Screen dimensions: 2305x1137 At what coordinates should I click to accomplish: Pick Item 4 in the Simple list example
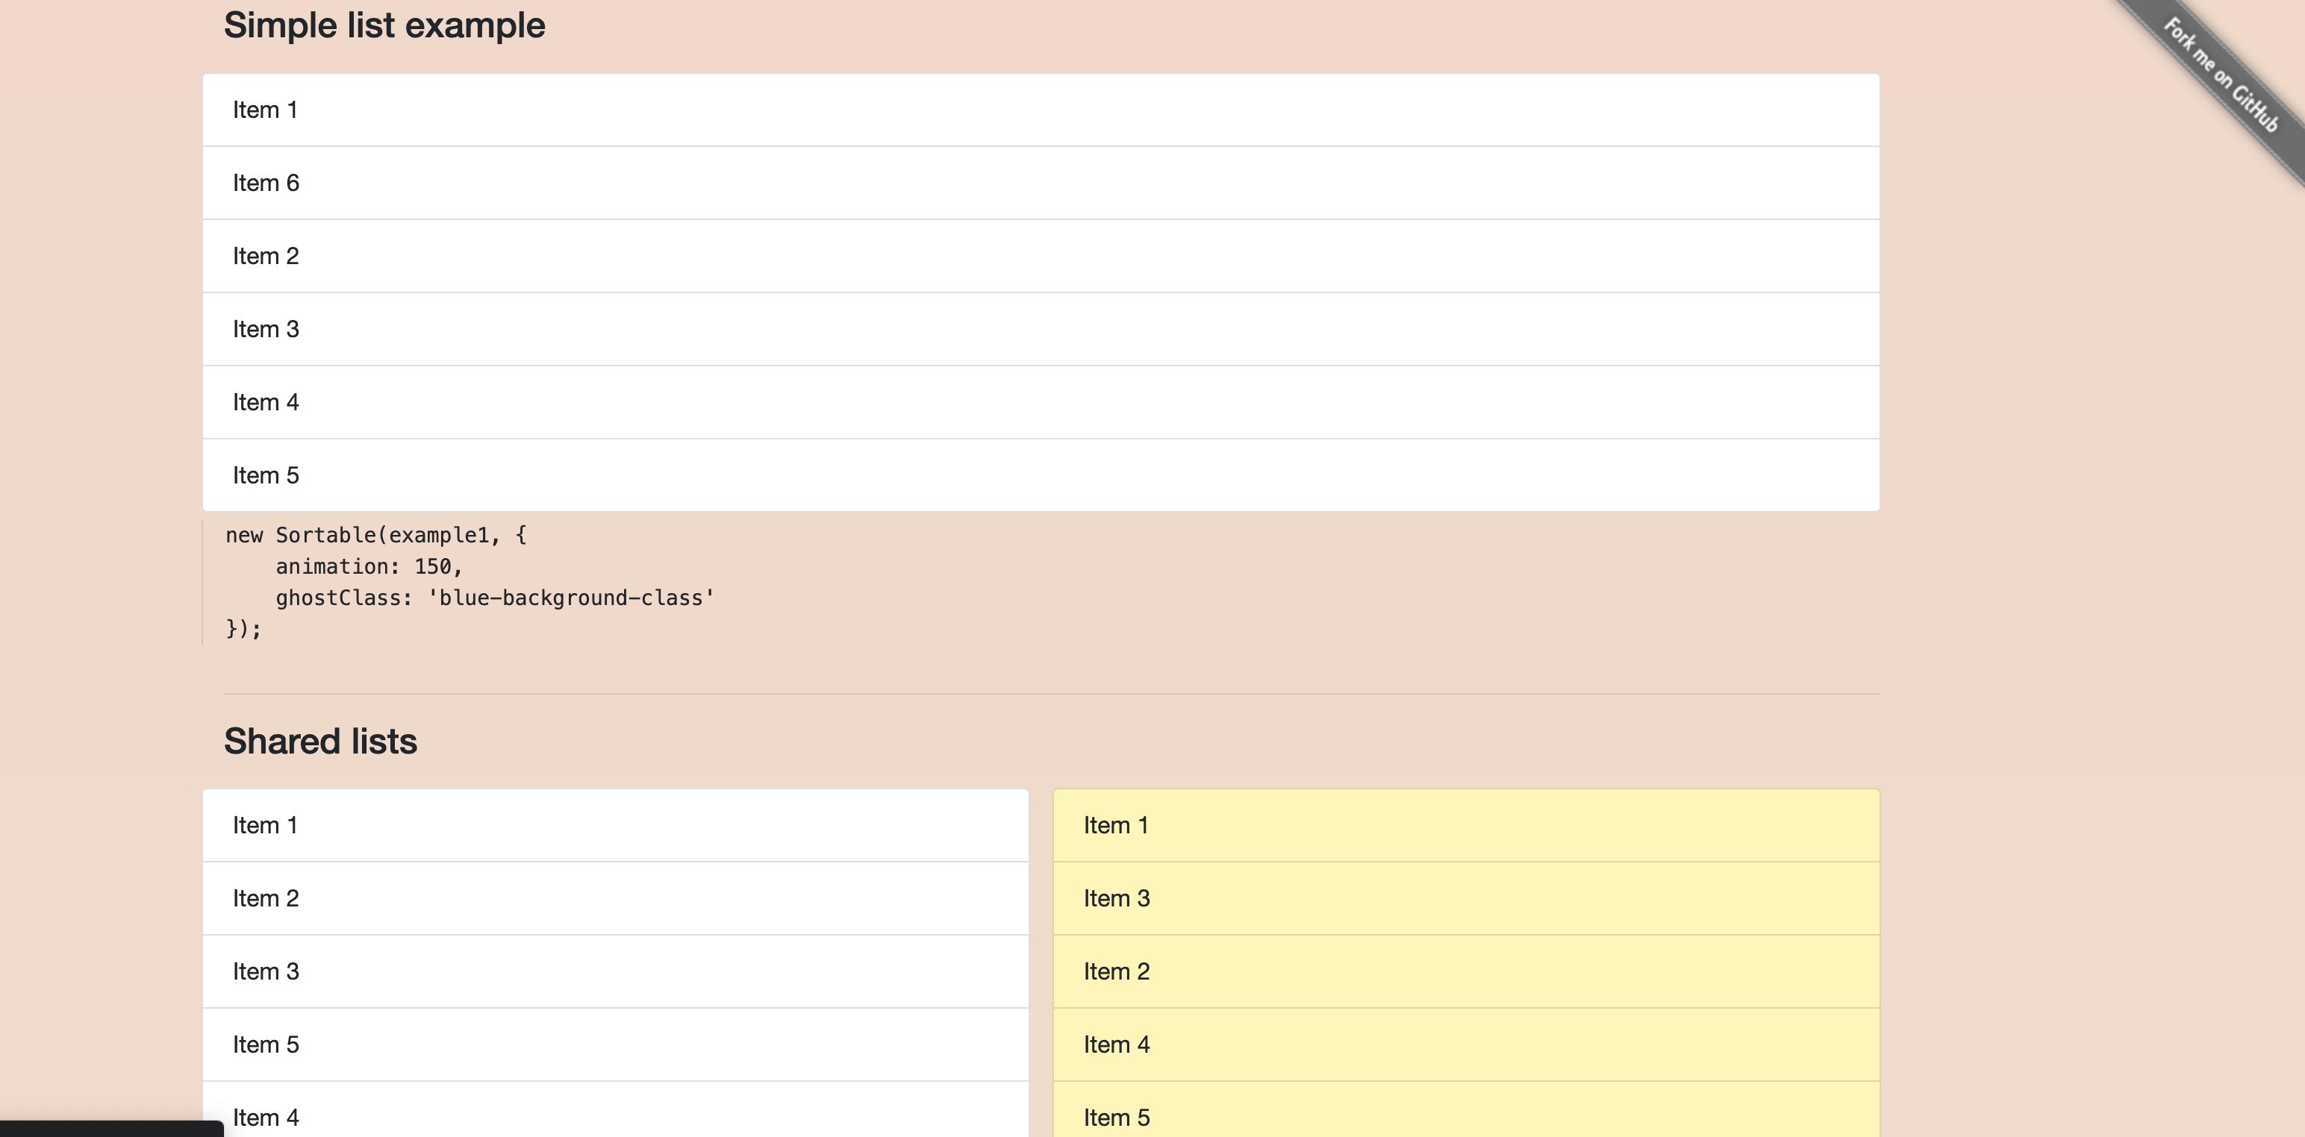1041,403
